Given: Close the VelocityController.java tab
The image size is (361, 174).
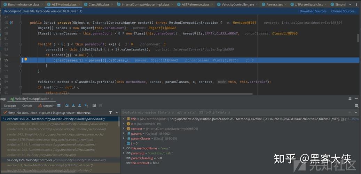Looking at the screenshot, I should pos(257,5).
